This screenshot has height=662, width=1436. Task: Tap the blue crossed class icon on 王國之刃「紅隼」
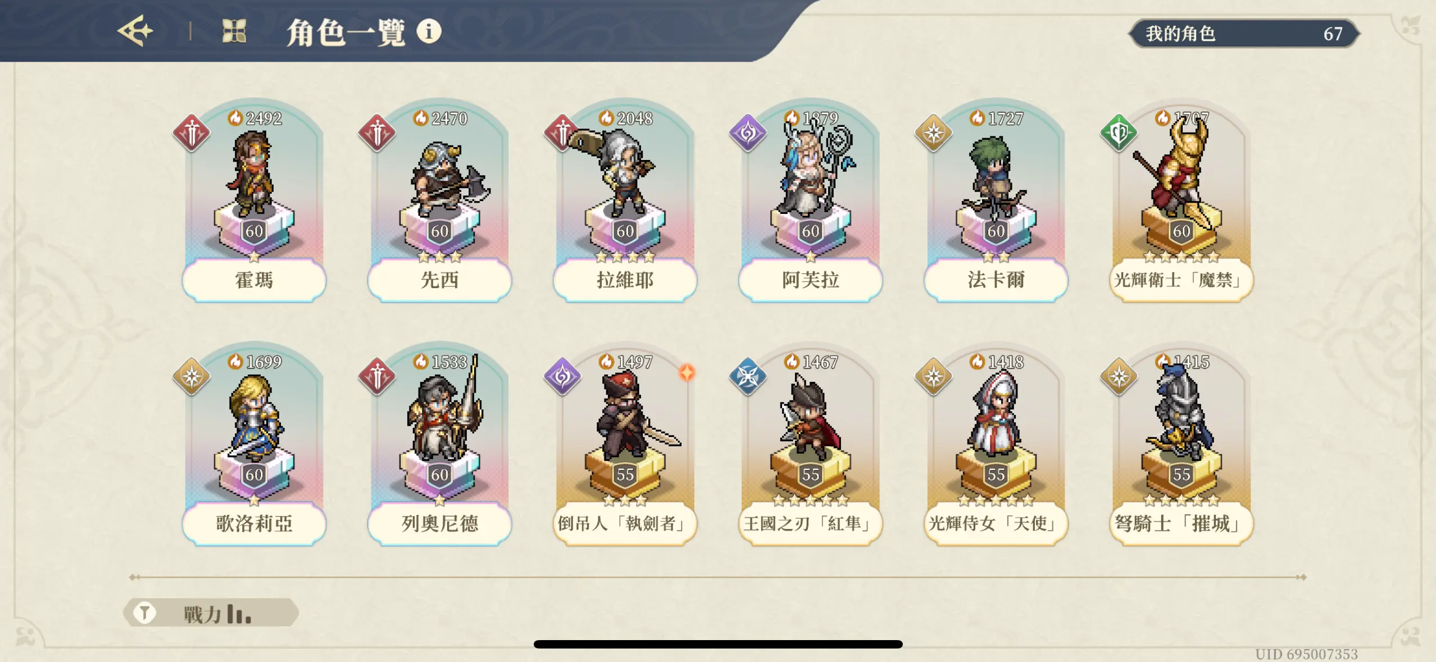pos(747,376)
